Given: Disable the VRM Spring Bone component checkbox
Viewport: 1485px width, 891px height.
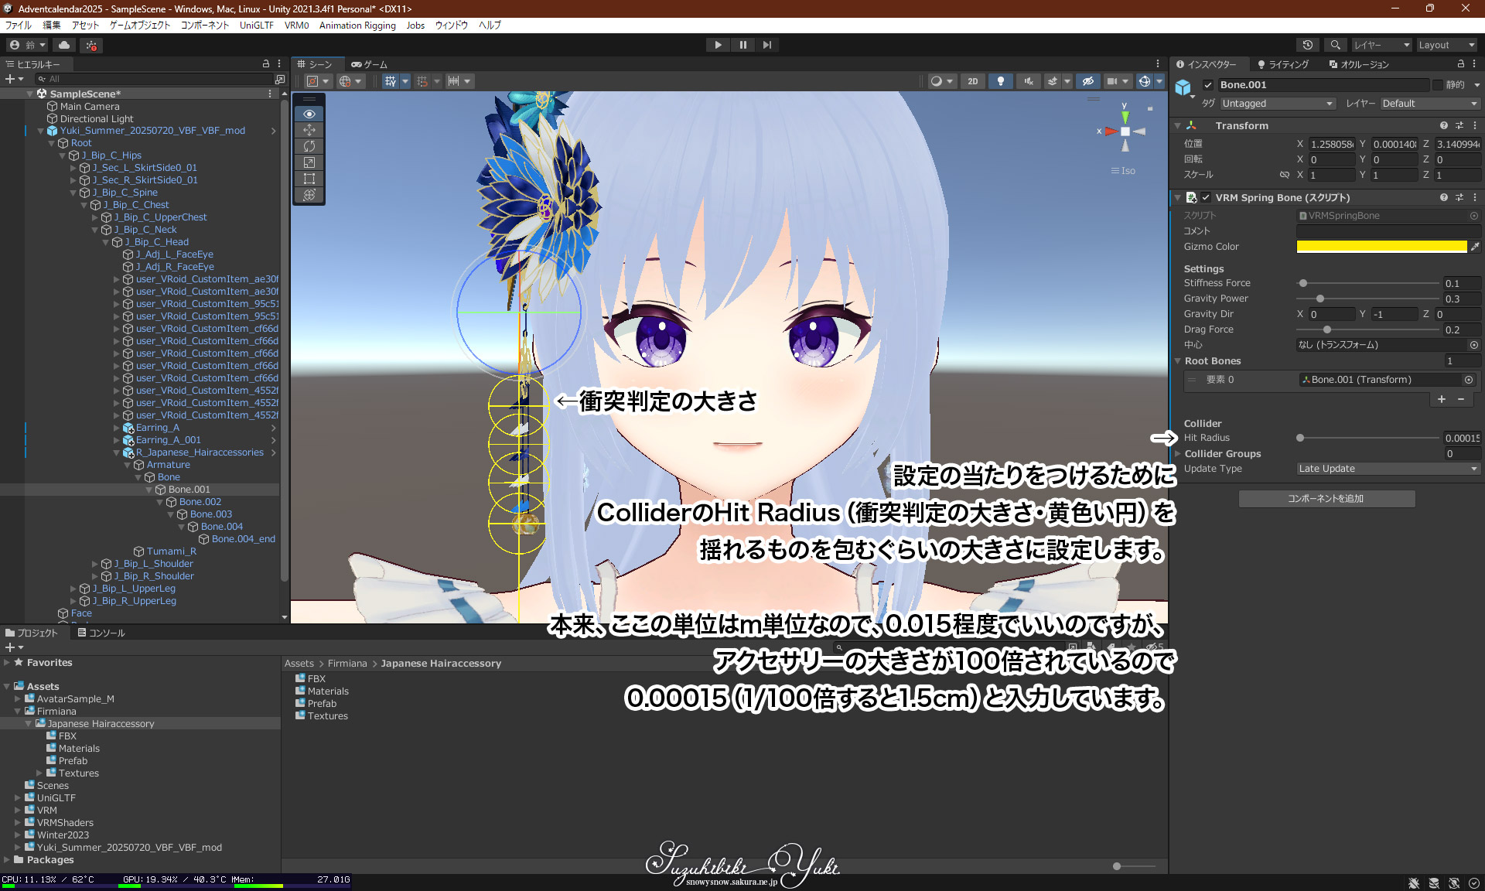Looking at the screenshot, I should [x=1206, y=198].
